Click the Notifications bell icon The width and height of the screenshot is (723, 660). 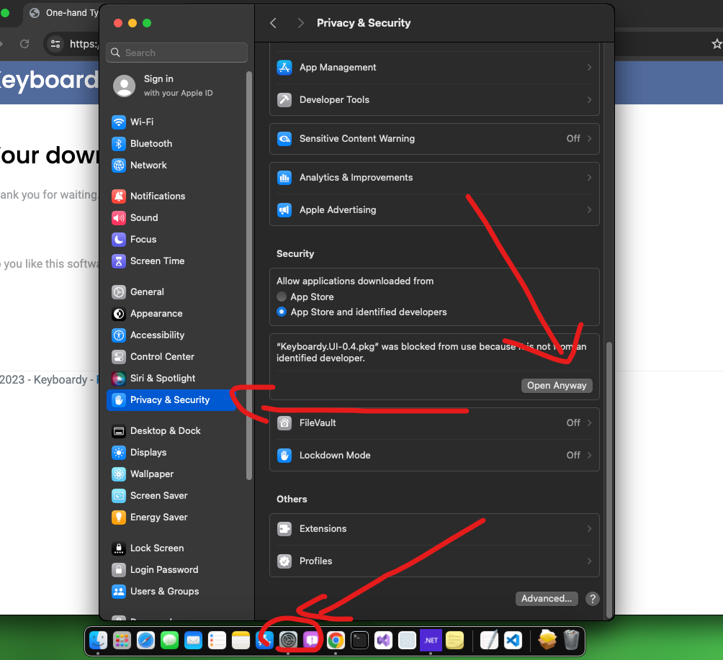coord(119,196)
